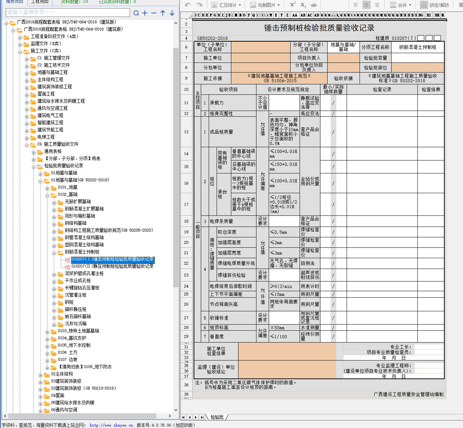Click the plus expand icon beside search

pos(145,13)
